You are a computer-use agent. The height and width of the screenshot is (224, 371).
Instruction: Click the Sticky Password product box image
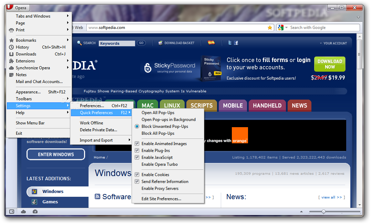[x=211, y=68]
